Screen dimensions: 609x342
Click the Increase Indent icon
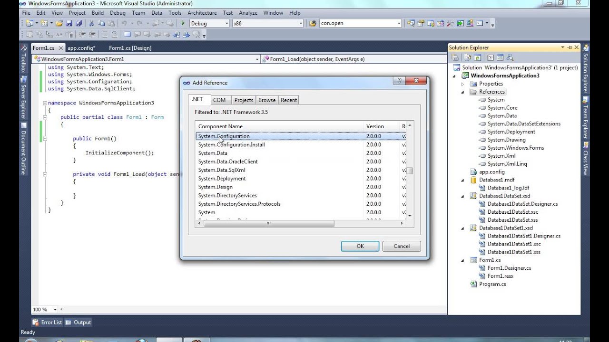tap(92, 34)
